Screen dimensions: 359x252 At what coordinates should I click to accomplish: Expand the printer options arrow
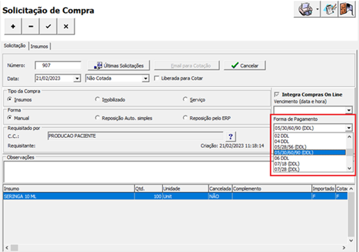click(x=318, y=9)
